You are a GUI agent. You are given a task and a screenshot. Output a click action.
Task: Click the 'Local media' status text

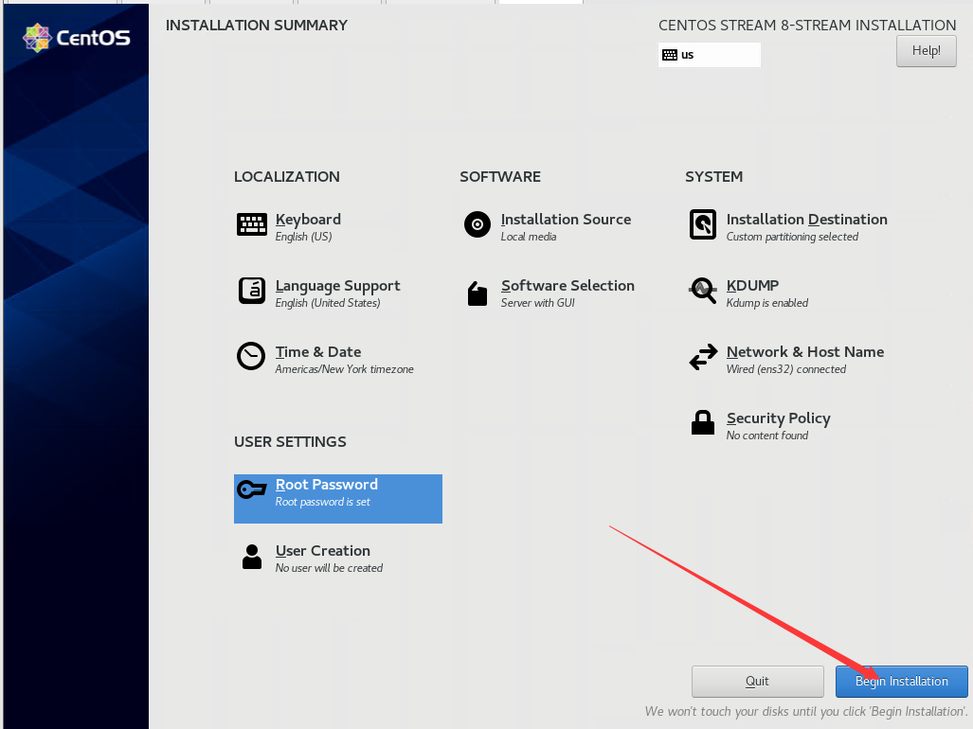(x=529, y=237)
